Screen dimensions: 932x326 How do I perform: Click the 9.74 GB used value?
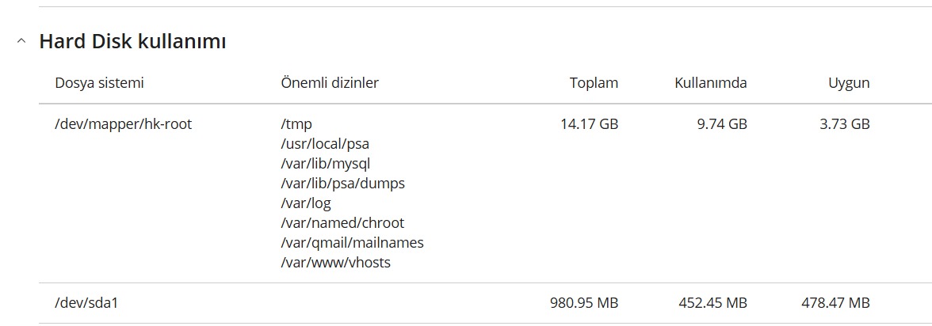pyautogui.click(x=722, y=125)
